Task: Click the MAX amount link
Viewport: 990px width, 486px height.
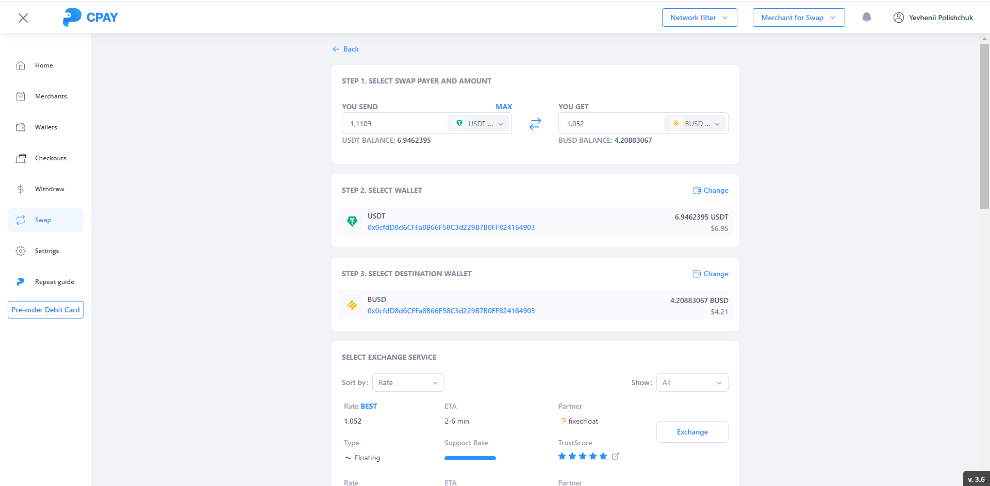Action: click(x=504, y=107)
